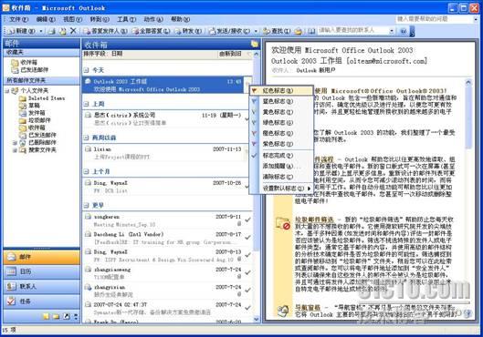Open 设置默认标志 submenu
Viewport: 483px width, 337px height.
click(x=281, y=189)
